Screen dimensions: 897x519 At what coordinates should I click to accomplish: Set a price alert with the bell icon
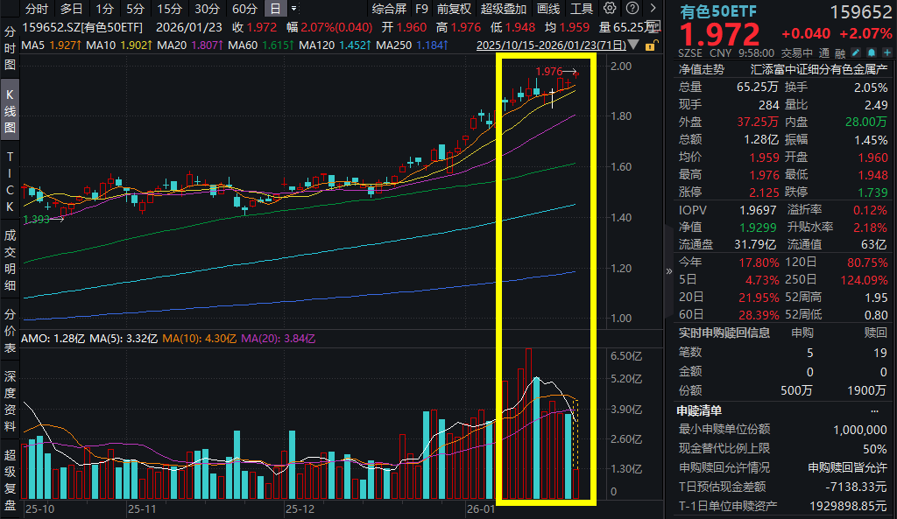(872, 53)
